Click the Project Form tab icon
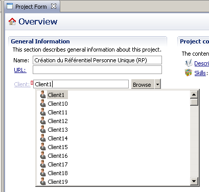 point(10,6)
